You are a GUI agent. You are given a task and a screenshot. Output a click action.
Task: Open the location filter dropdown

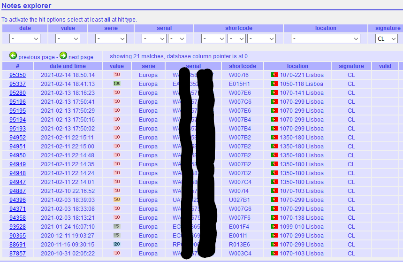tap(326, 39)
